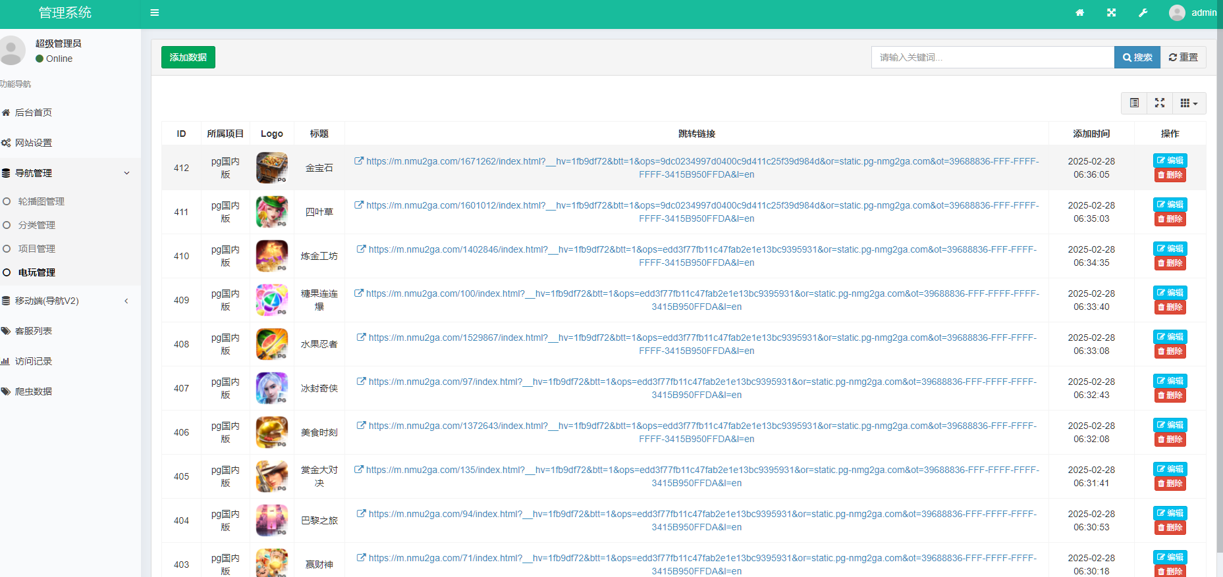Open the columns grid dropdown
This screenshot has height=577, width=1223.
pyautogui.click(x=1189, y=103)
